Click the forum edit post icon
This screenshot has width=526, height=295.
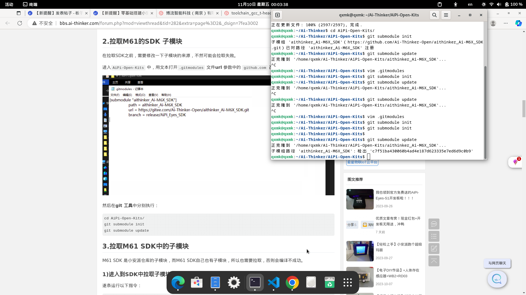coord(434,249)
